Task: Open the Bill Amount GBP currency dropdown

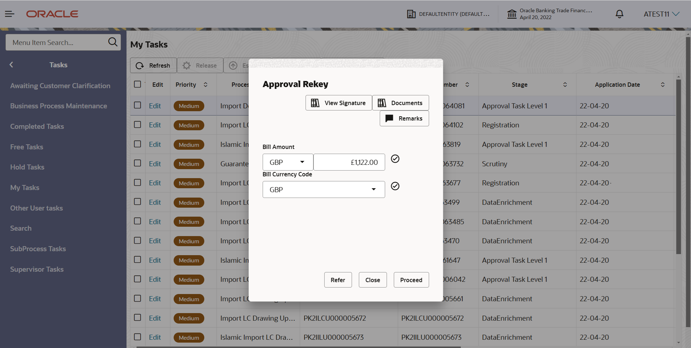Action: click(x=288, y=162)
